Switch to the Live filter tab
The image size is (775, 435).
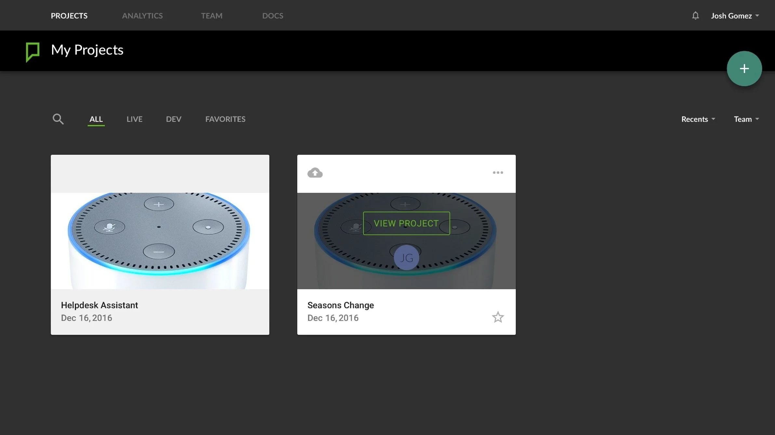(x=134, y=119)
